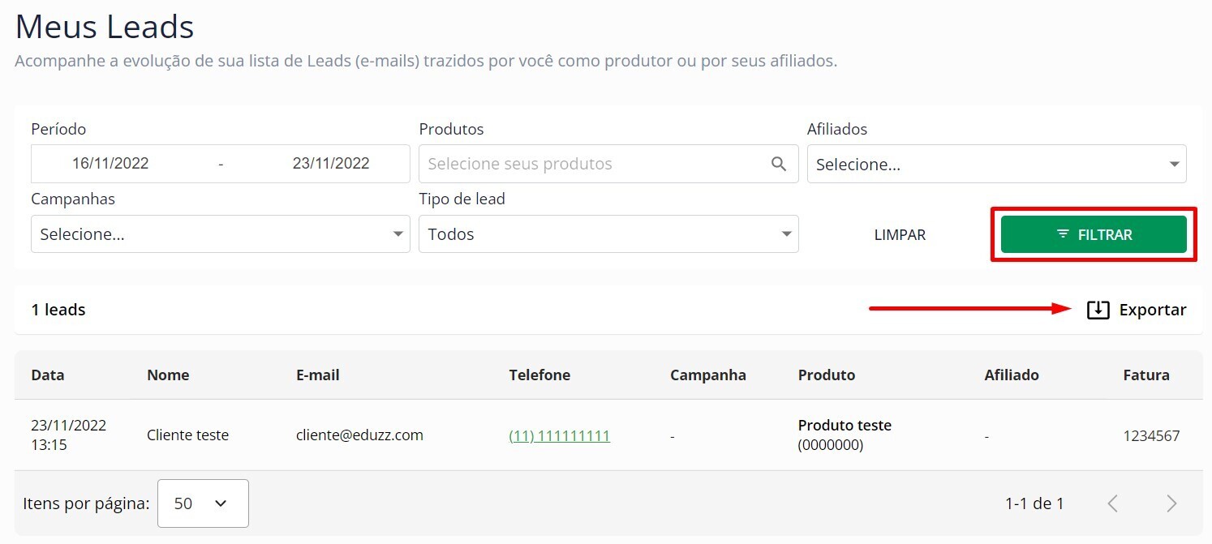Change items per page from 50
The width and height of the screenshot is (1212, 544).
coord(203,503)
